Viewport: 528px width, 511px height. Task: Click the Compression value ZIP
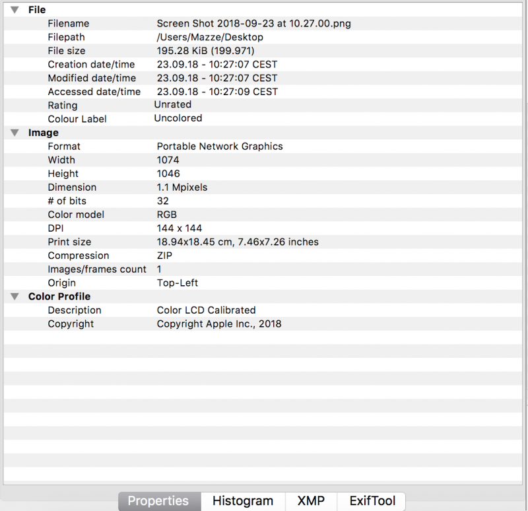pos(164,255)
